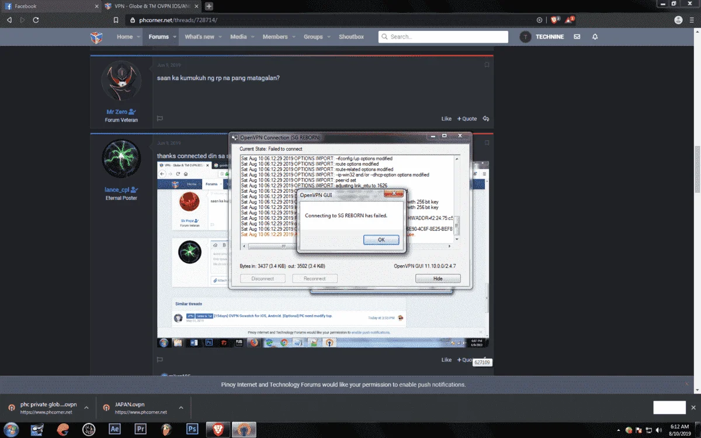
Task: Open the lance_cpl username link
Action: tap(117, 190)
